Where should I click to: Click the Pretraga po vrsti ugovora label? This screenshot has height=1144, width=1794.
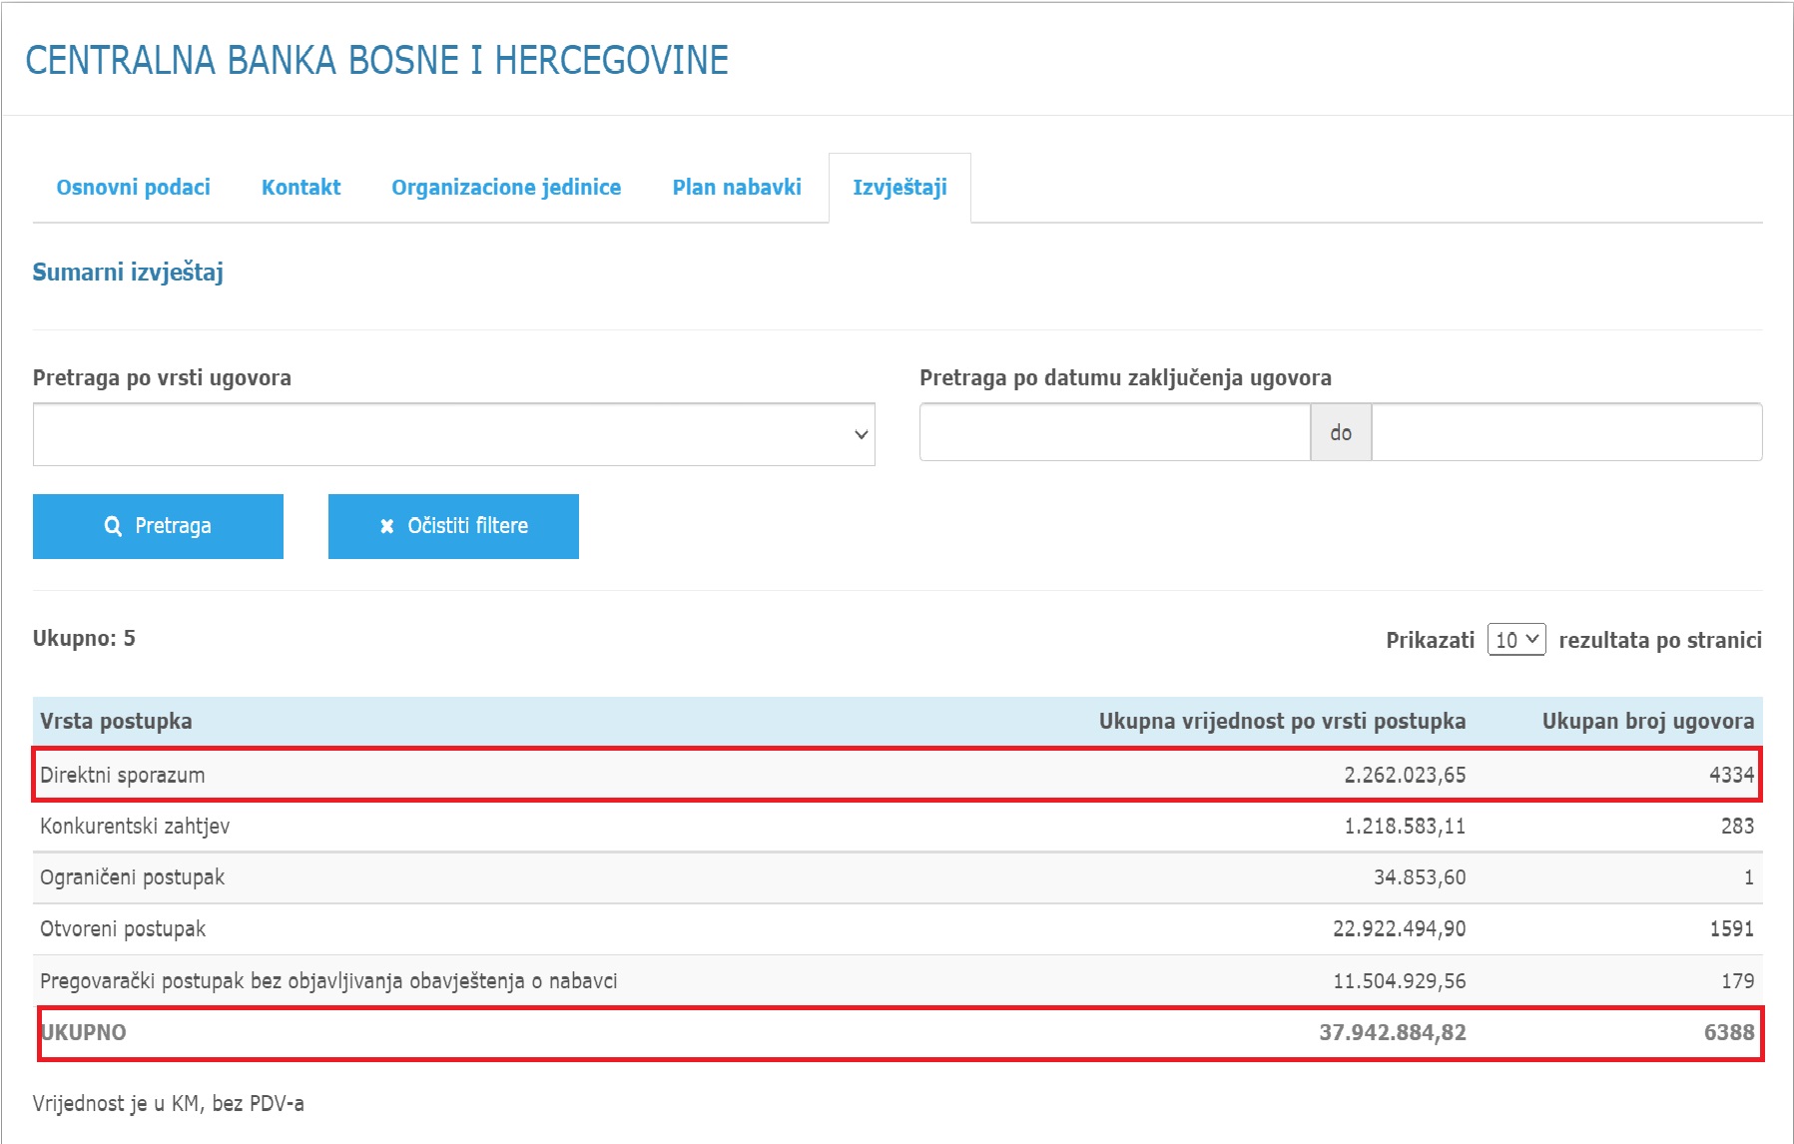[x=162, y=378]
